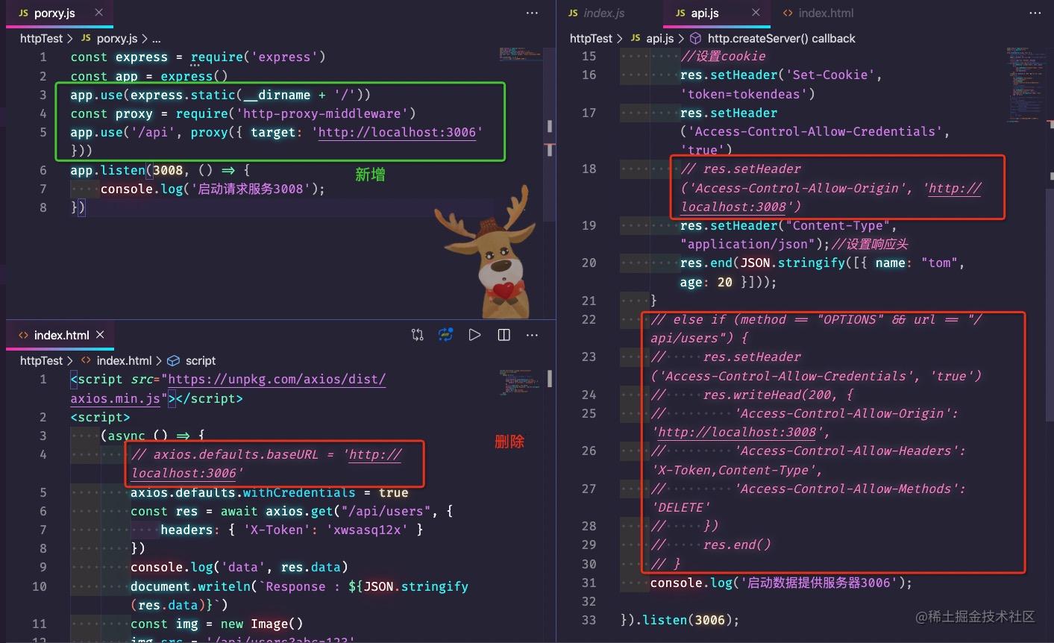Click line number 6 in porxy.js
Screen dimensions: 1054x643
point(43,170)
